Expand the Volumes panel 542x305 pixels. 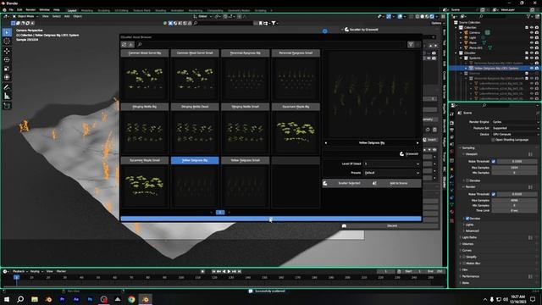(x=467, y=244)
